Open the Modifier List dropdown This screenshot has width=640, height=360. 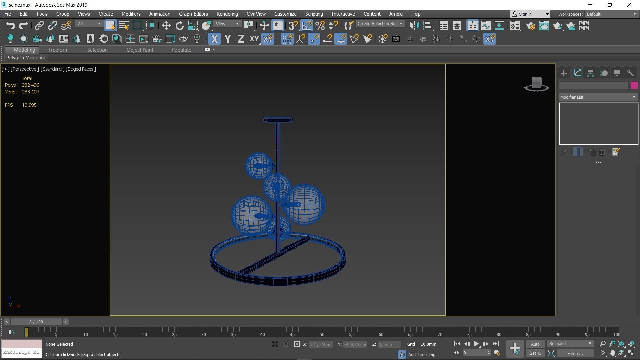click(598, 97)
